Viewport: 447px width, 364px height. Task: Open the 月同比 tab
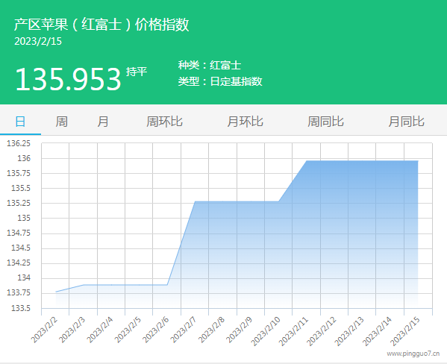(406, 122)
